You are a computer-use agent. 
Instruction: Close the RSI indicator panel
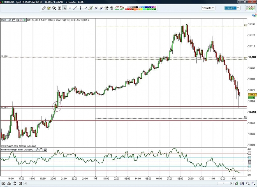pos(45,150)
